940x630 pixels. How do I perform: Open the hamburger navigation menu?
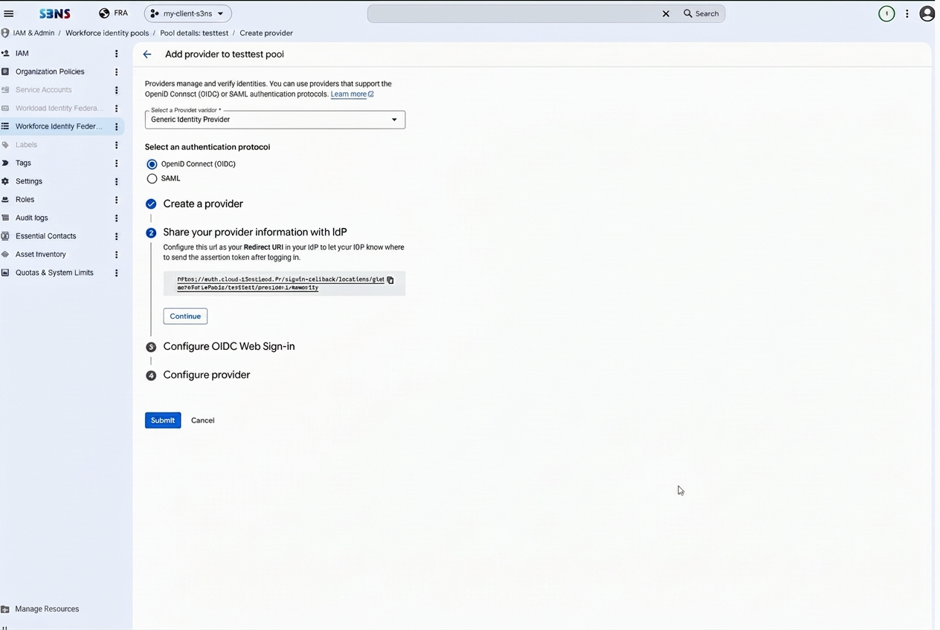pos(9,13)
